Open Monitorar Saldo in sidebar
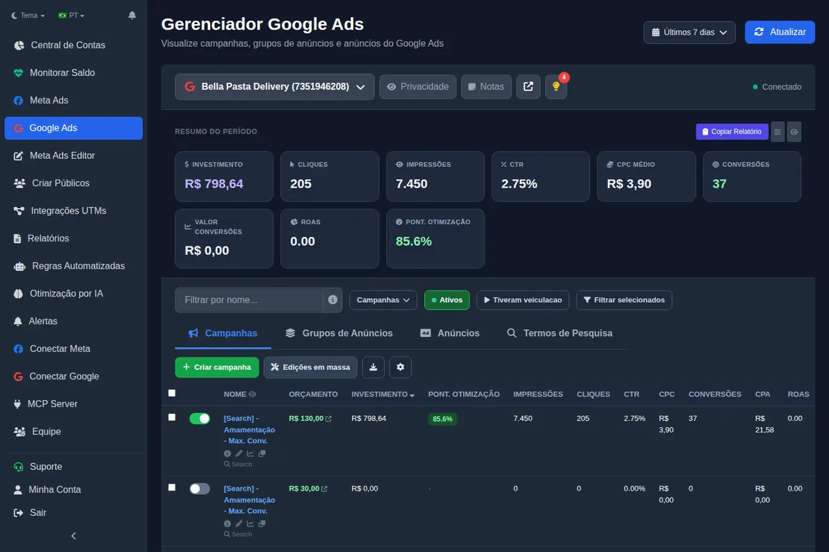The image size is (829, 552). [73, 72]
